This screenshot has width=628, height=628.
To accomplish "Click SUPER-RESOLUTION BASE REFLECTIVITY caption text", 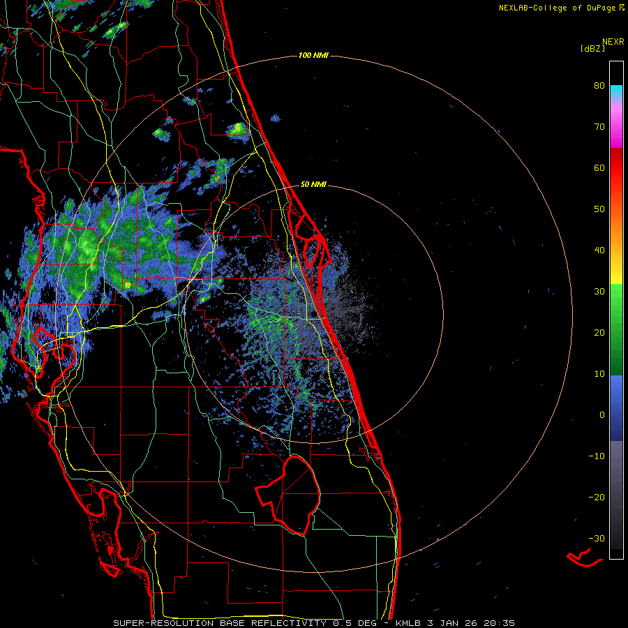I will [x=220, y=623].
